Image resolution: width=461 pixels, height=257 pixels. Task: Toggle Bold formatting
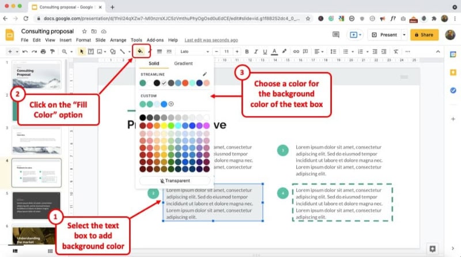click(247, 52)
